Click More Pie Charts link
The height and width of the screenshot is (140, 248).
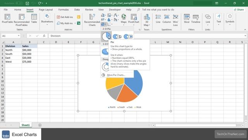116,75
